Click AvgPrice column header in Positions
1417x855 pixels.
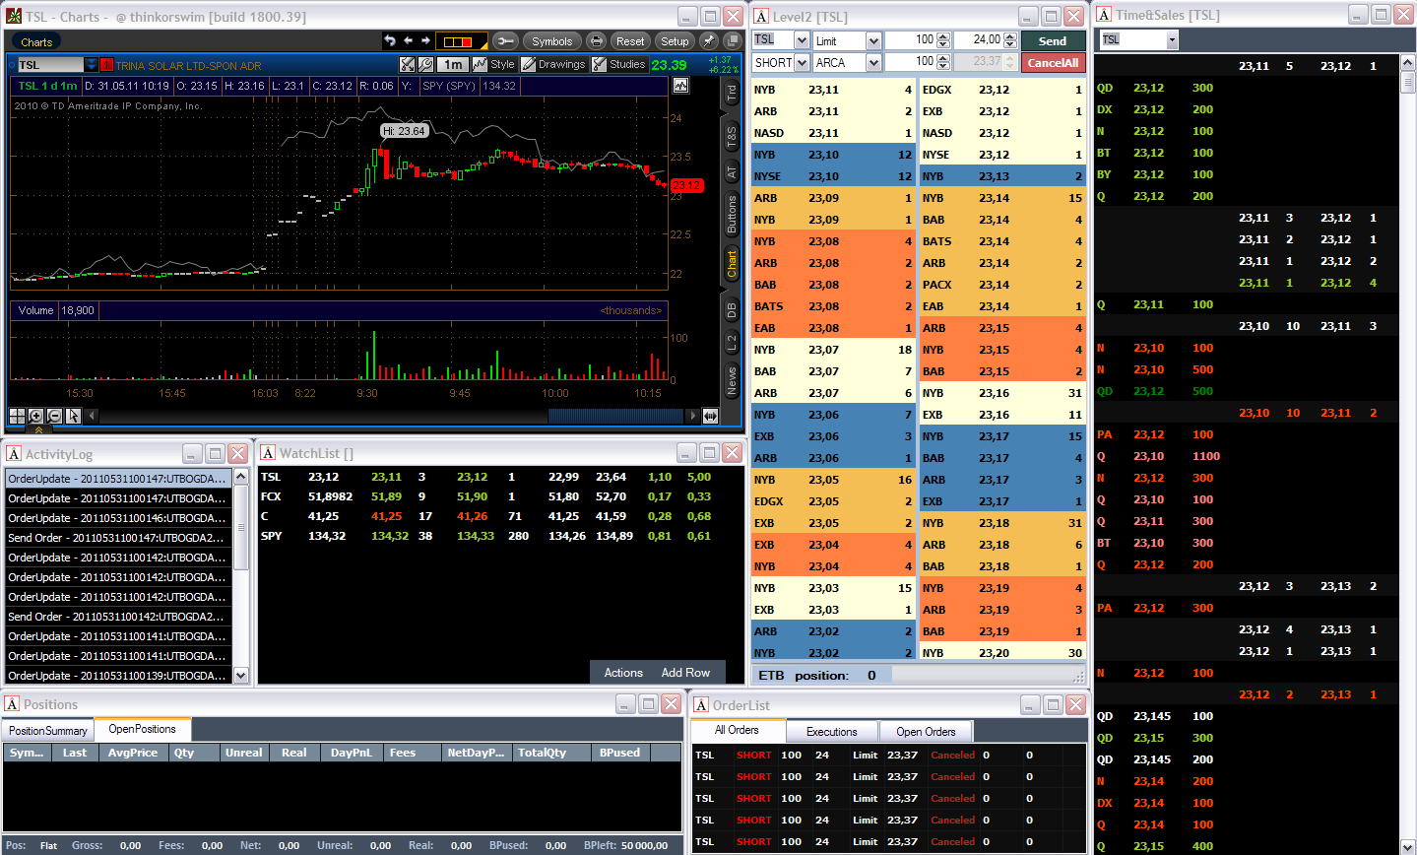tap(133, 753)
